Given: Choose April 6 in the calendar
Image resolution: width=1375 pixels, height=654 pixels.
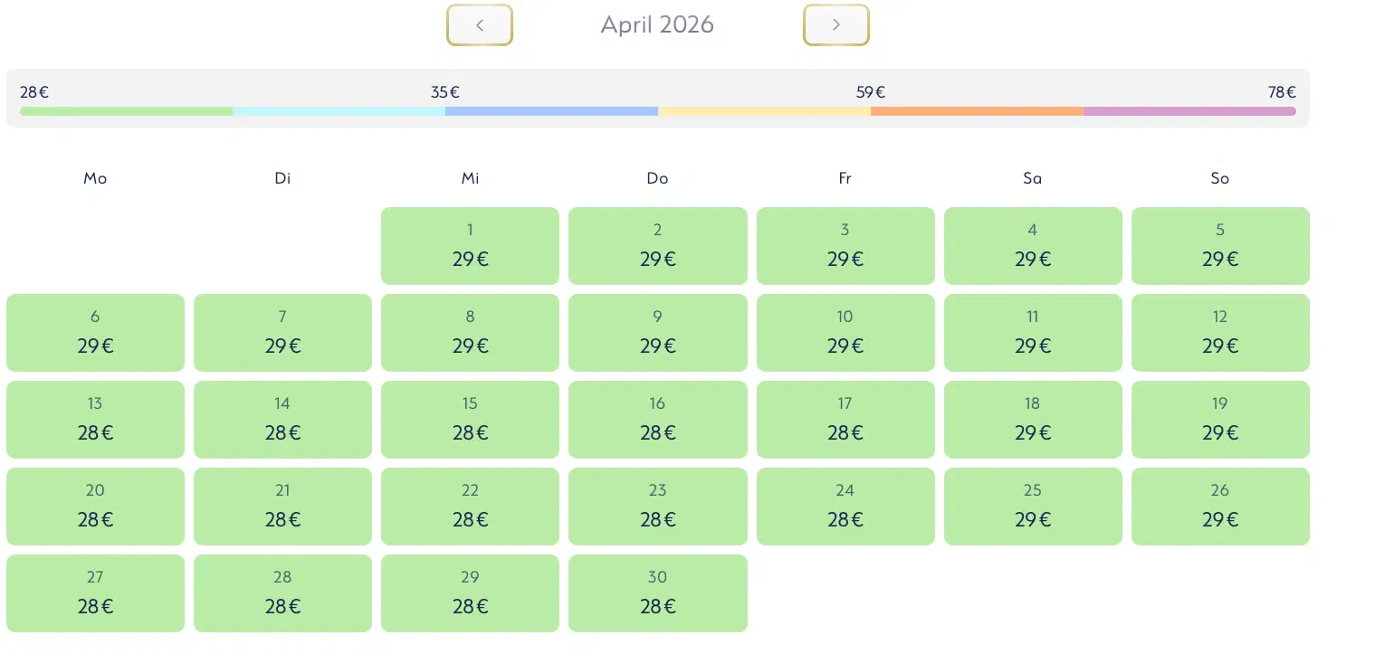Looking at the screenshot, I should pyautogui.click(x=95, y=333).
